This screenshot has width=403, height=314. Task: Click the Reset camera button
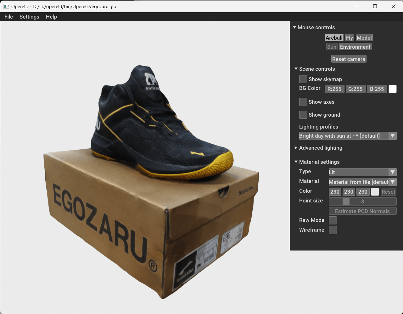349,59
